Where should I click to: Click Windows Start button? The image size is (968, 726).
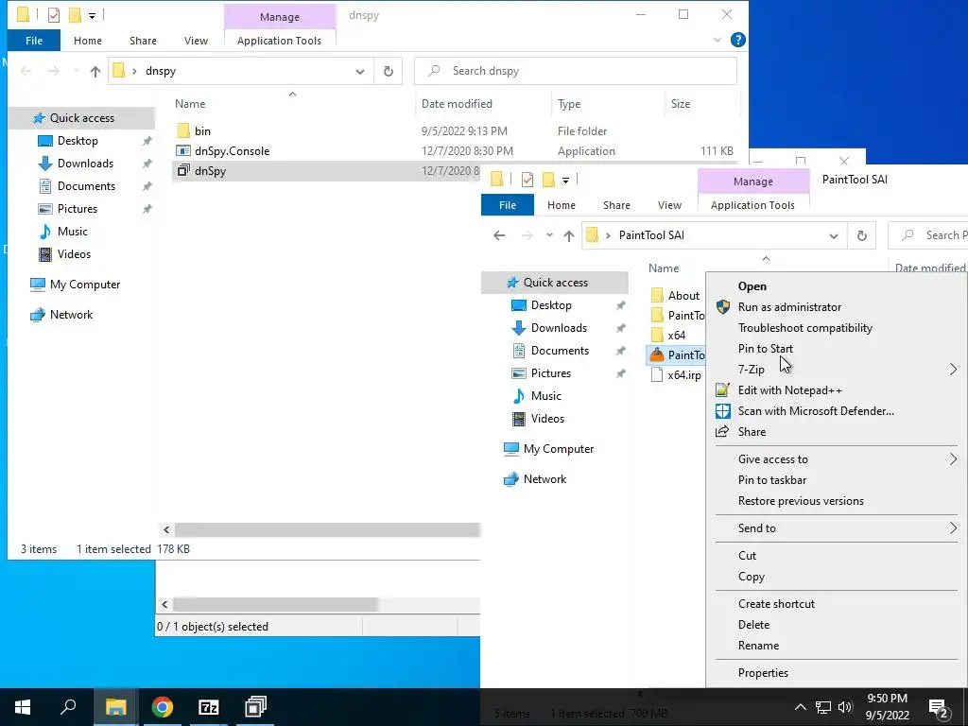pos(23,707)
